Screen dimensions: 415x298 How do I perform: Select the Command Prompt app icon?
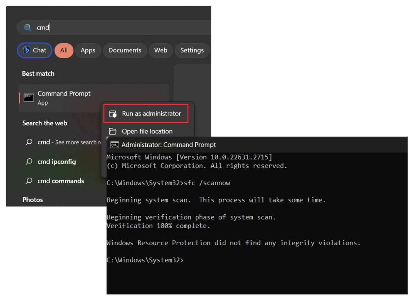coord(29,97)
